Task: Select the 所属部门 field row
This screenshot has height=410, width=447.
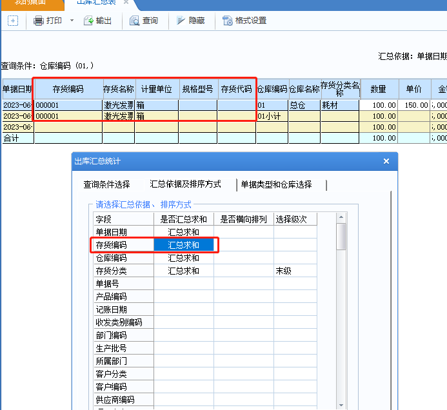Action: pyautogui.click(x=124, y=361)
